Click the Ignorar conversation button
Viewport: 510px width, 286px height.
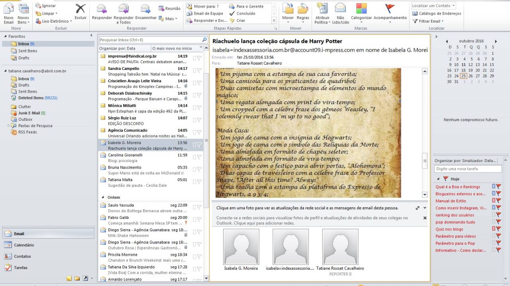[45, 6]
